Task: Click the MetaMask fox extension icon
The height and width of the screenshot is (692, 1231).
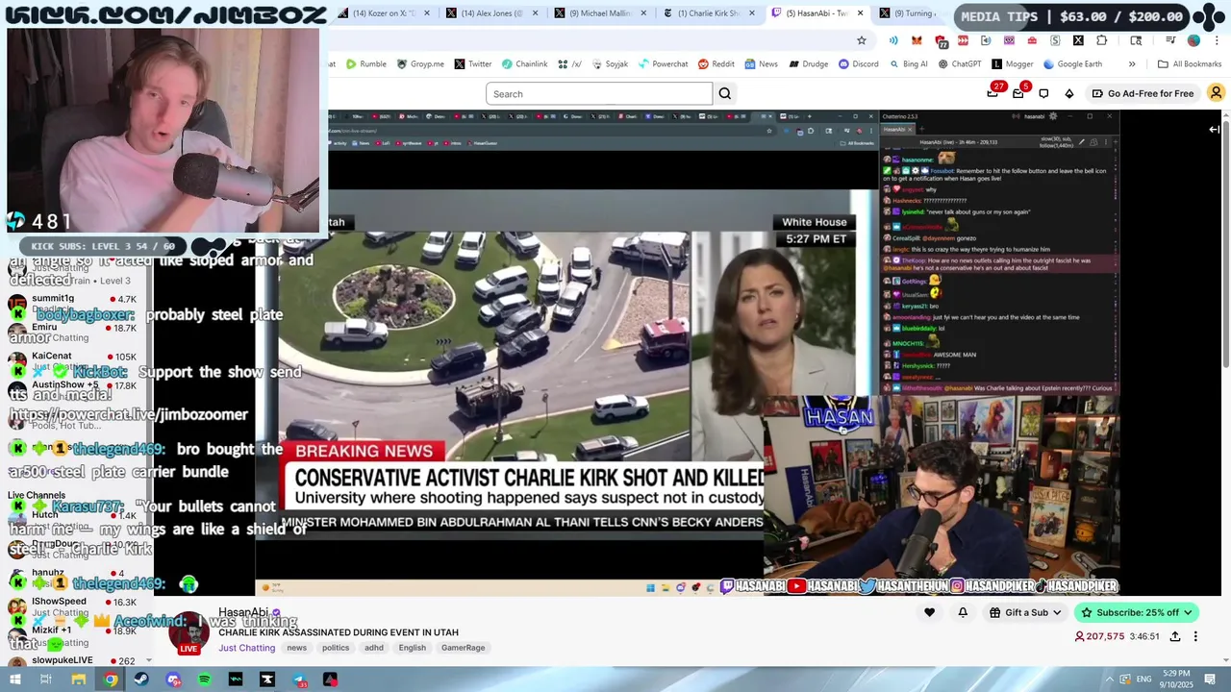Action: (x=917, y=40)
